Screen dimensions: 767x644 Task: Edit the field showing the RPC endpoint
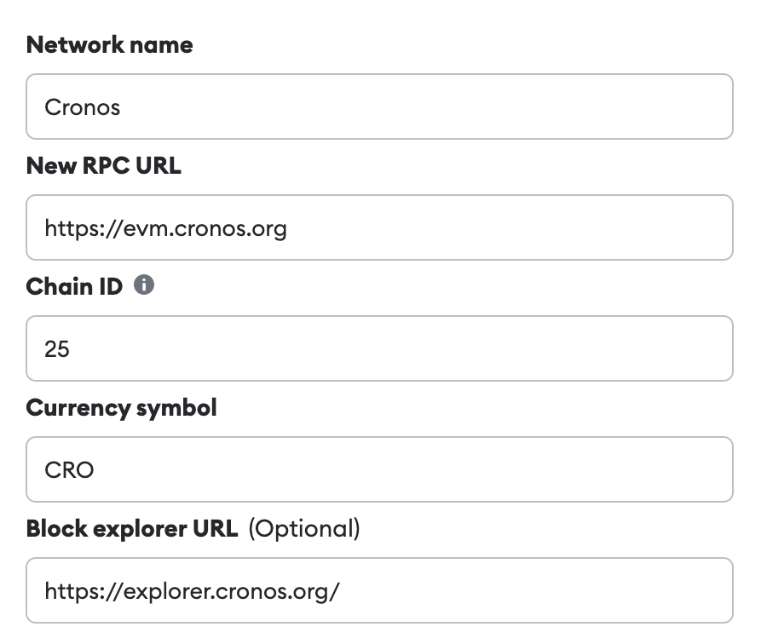coord(379,227)
